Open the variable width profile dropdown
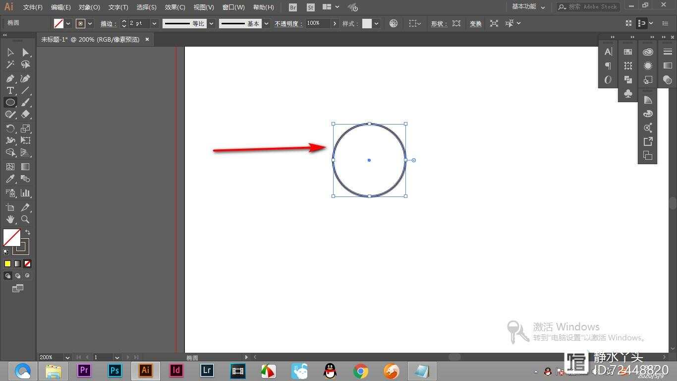 pos(211,23)
